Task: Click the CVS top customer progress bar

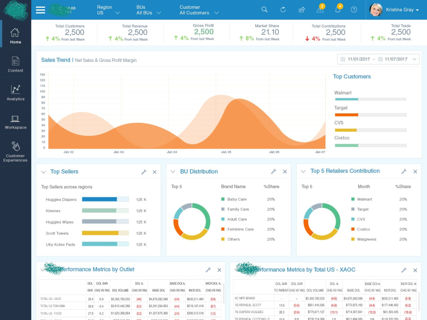Action: [370, 130]
